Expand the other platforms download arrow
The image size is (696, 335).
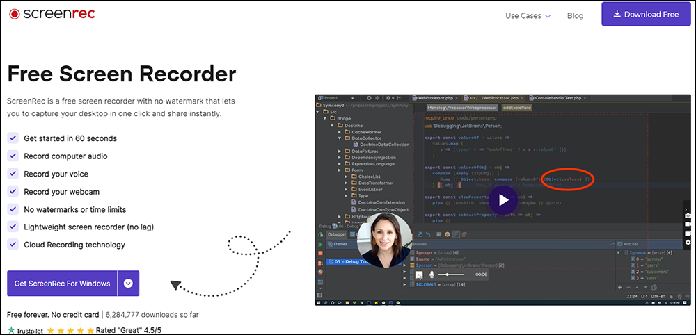(128, 284)
